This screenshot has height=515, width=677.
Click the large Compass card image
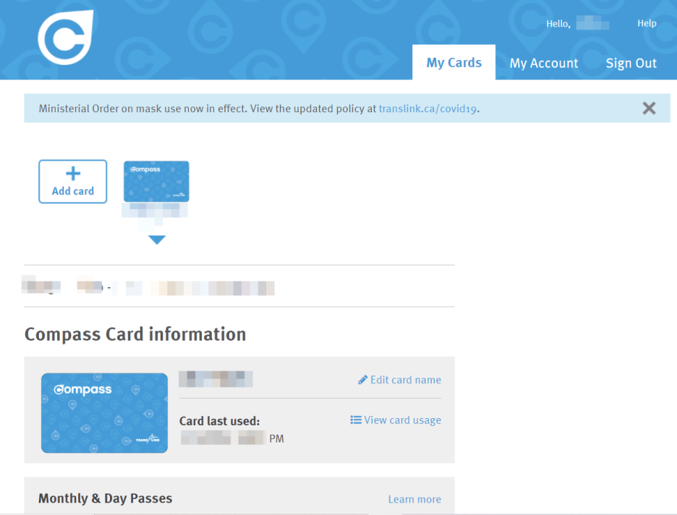104,413
